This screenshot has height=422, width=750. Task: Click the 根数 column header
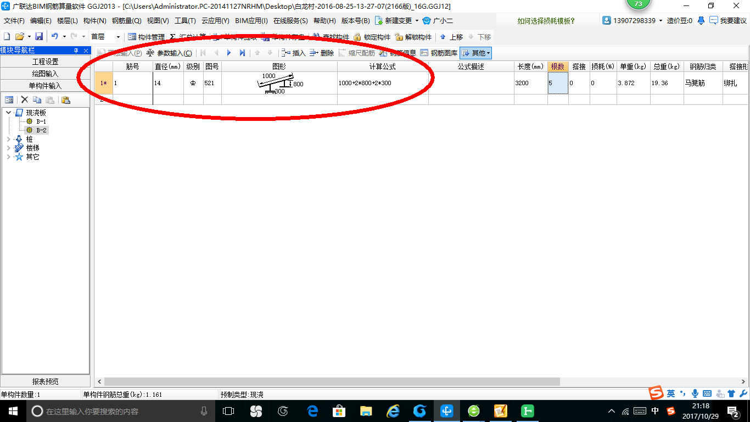pyautogui.click(x=558, y=66)
